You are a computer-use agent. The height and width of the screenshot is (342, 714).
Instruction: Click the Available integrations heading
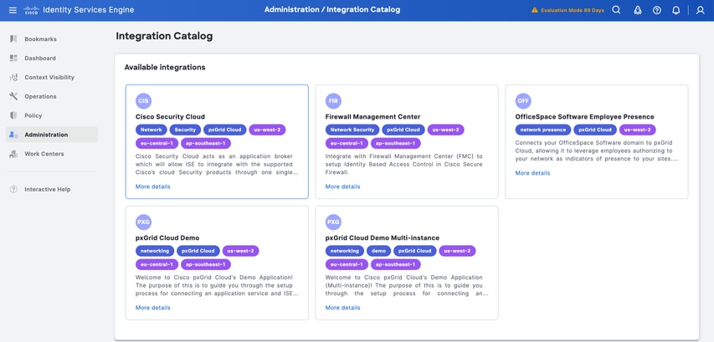tap(165, 67)
